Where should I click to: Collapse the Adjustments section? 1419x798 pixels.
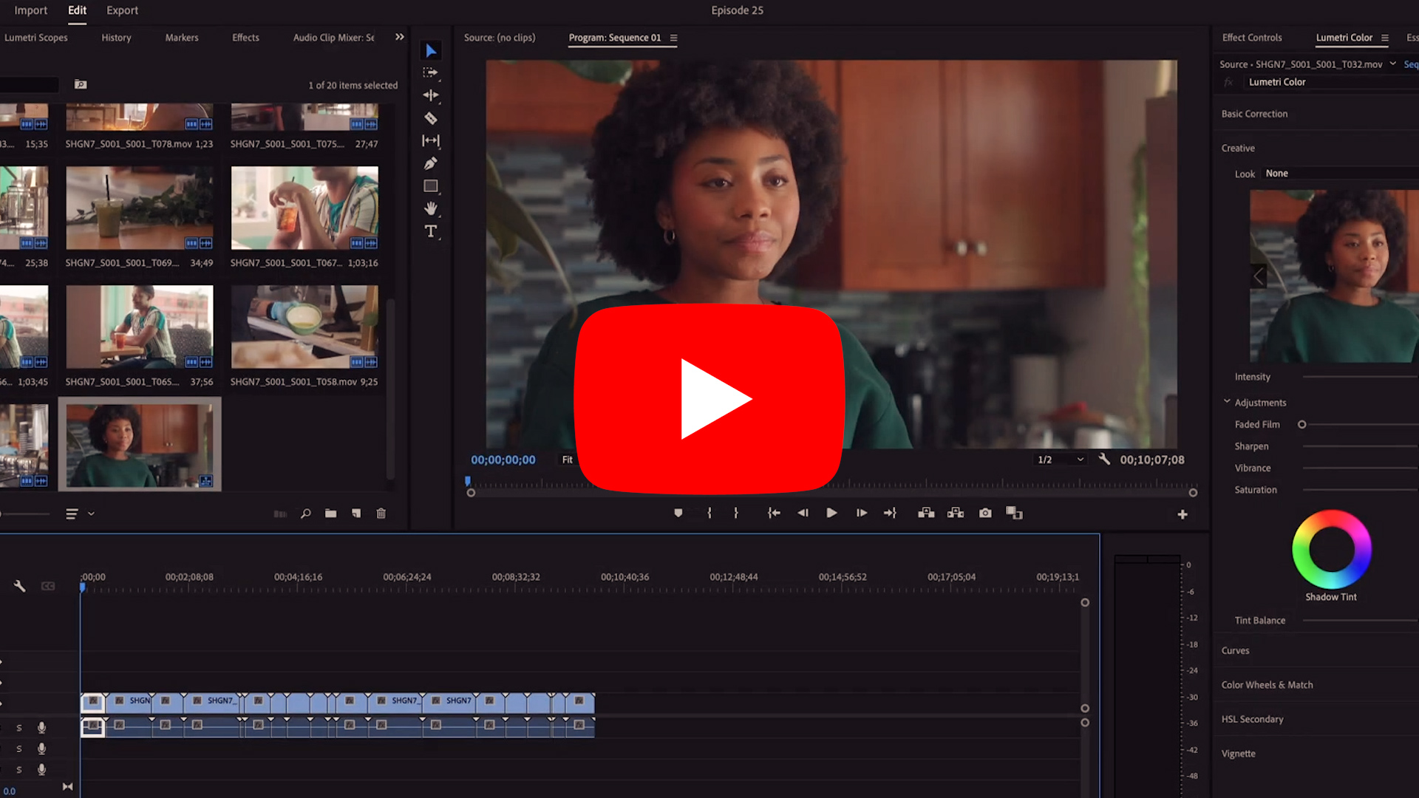(1227, 402)
